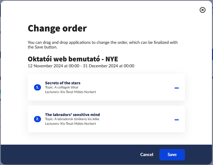Viewport: 213px width, 165px height.
Task: Close the Change order dialog
Action: point(202,10)
